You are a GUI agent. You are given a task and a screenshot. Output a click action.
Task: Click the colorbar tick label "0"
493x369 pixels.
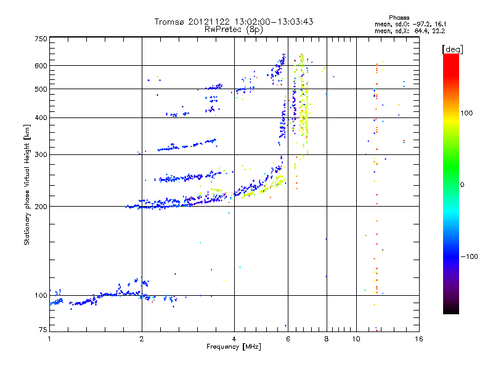[462, 184]
